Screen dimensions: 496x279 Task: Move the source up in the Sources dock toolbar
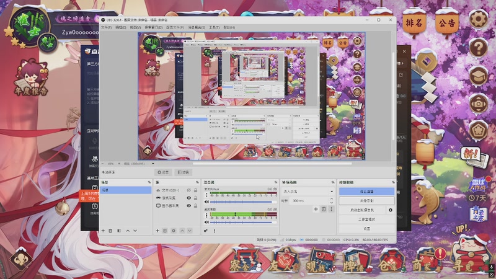click(x=182, y=231)
